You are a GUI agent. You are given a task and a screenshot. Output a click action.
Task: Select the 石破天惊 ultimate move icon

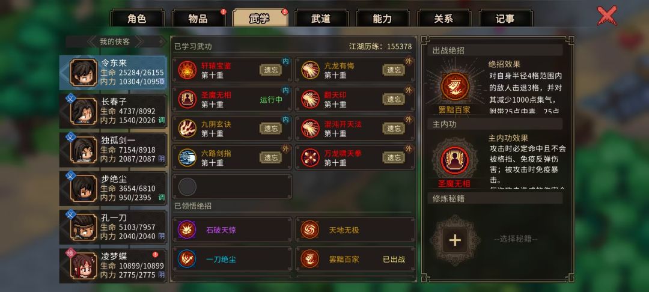coord(187,230)
